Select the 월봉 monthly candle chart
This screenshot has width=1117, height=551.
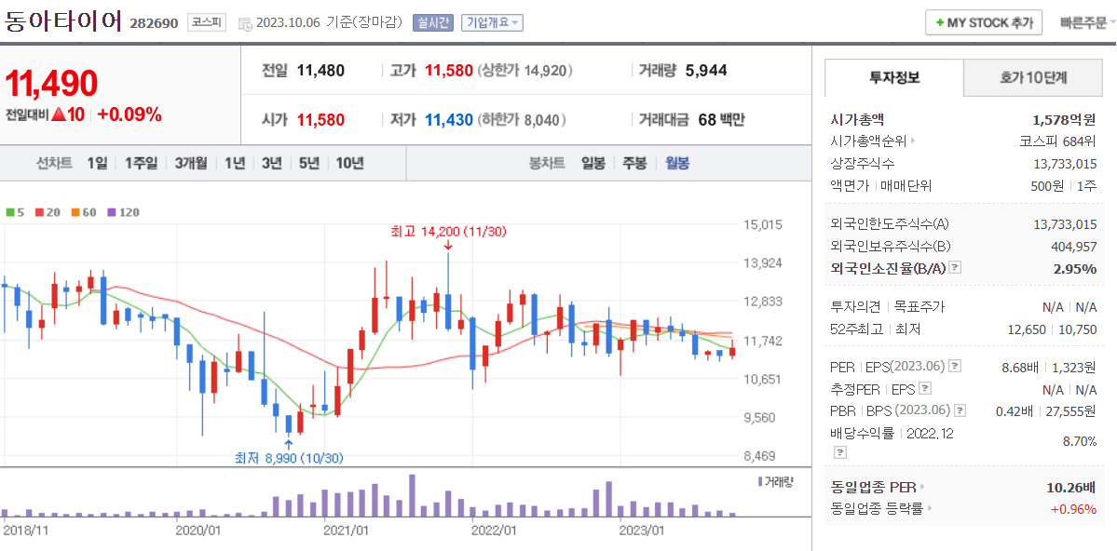pos(677,163)
